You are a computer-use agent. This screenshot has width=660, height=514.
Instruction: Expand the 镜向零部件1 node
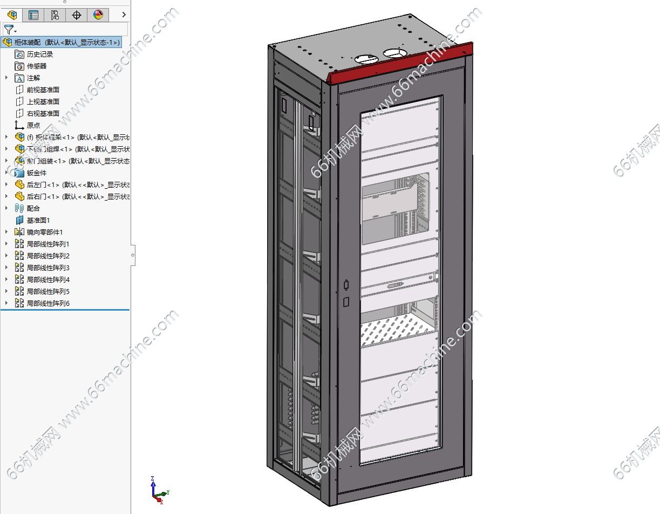tap(6, 232)
